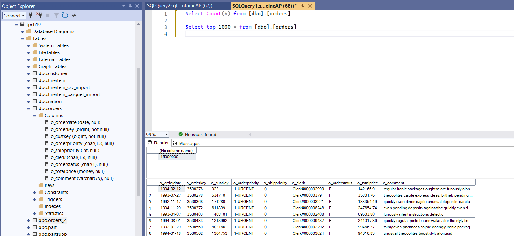Expand the Statistics folder
514x236 pixels.
pyautogui.click(x=34, y=213)
